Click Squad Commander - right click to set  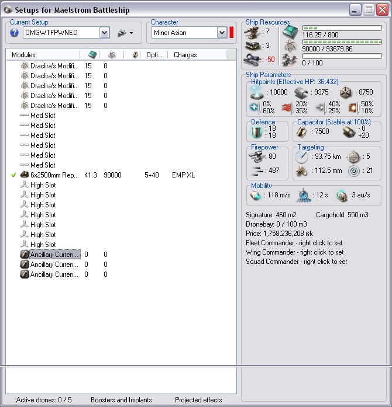[x=296, y=262]
